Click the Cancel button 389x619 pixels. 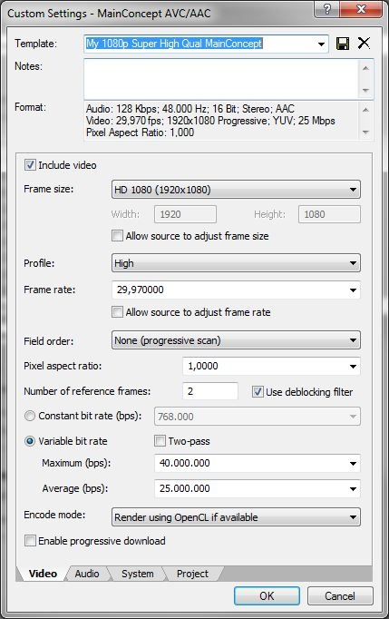point(340,596)
